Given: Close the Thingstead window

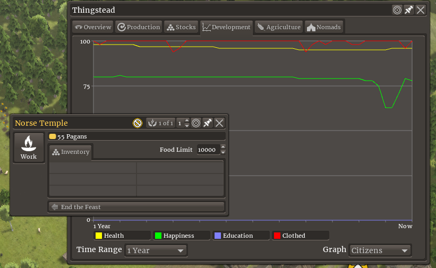Looking at the screenshot, I should pyautogui.click(x=421, y=10).
